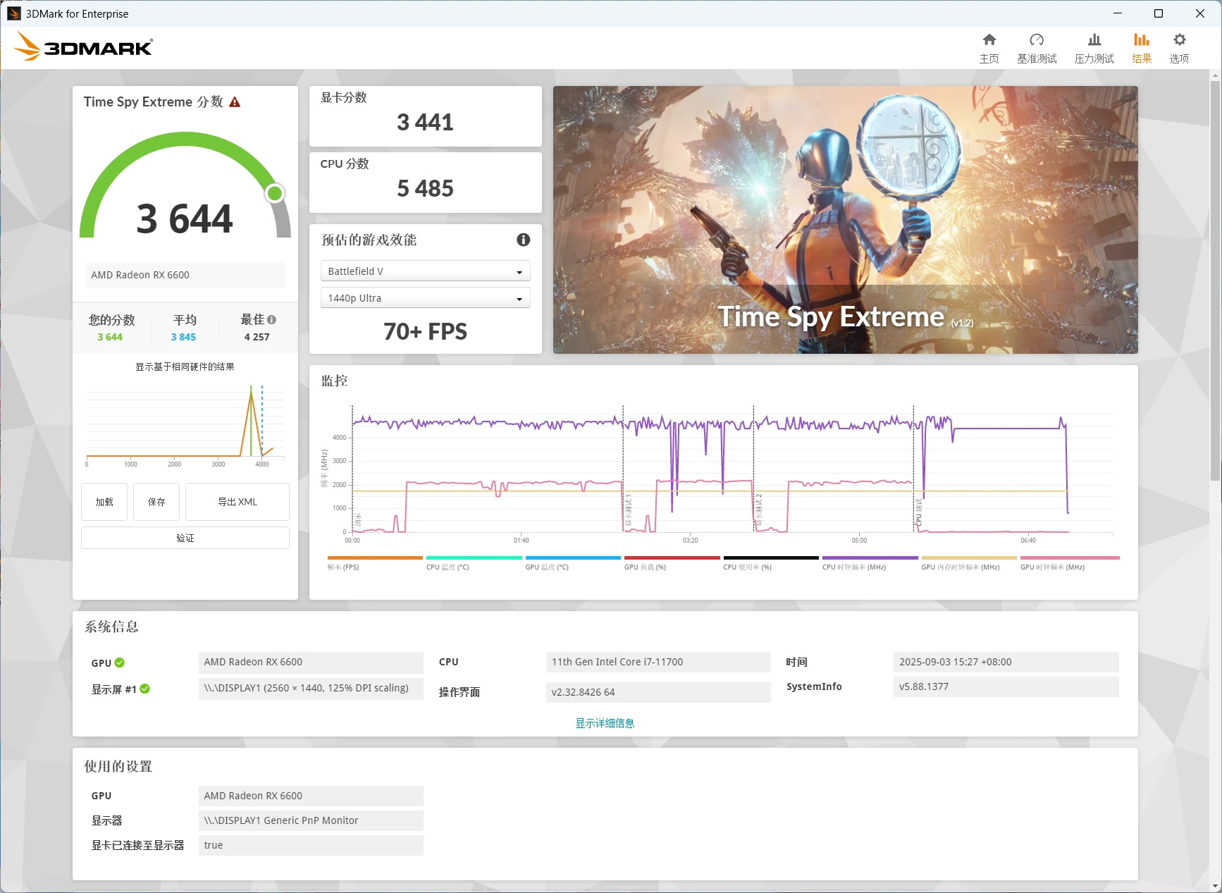Click the AMD Radeon RX 6600 value under 使用的设置
The height and width of the screenshot is (893, 1222).
pos(311,796)
